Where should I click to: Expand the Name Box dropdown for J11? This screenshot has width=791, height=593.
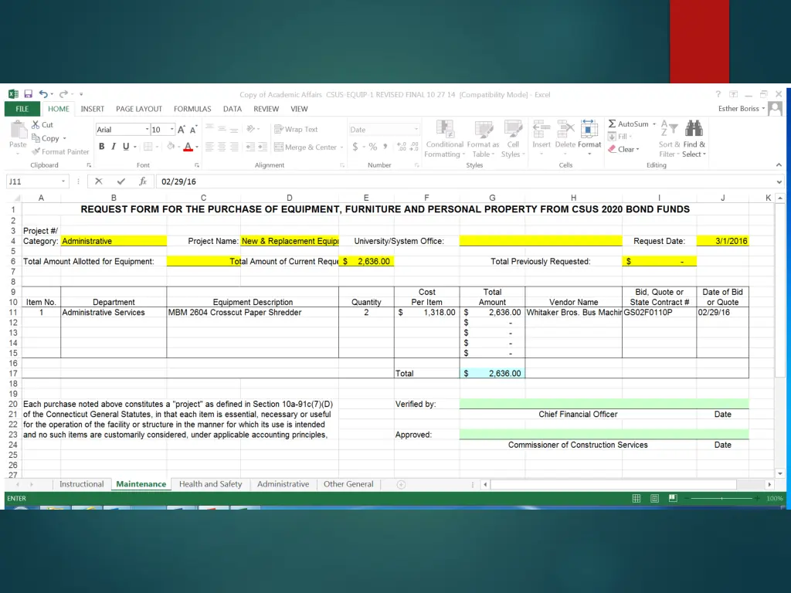(x=64, y=181)
